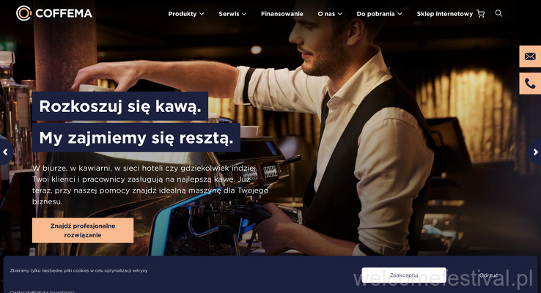
Task: Click the hero paragraph about W biurze
Action: 150,185
